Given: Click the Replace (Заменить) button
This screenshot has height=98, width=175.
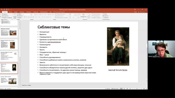Looking at the screenshot, I should click(x=106, y=16).
